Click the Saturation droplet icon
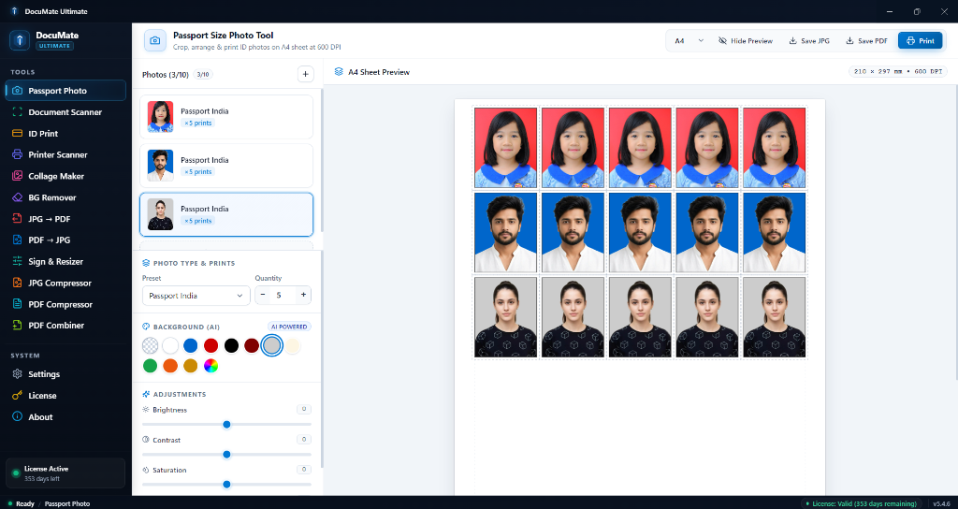 [146, 470]
